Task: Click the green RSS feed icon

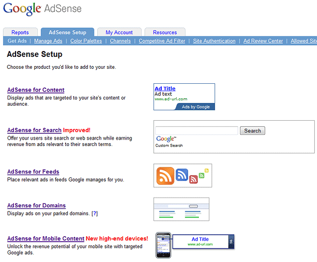Action: [x=201, y=176]
